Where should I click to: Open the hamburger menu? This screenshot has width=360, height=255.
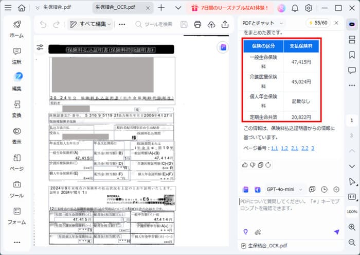(8, 8)
